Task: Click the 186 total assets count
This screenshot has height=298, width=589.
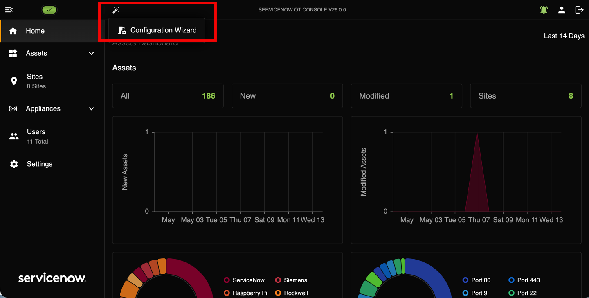Action: coord(209,96)
